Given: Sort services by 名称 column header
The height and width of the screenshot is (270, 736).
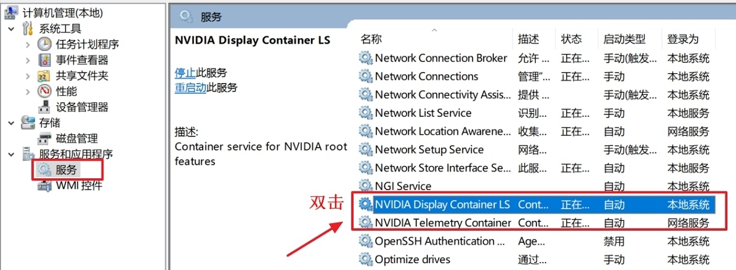Looking at the screenshot, I should (x=371, y=39).
